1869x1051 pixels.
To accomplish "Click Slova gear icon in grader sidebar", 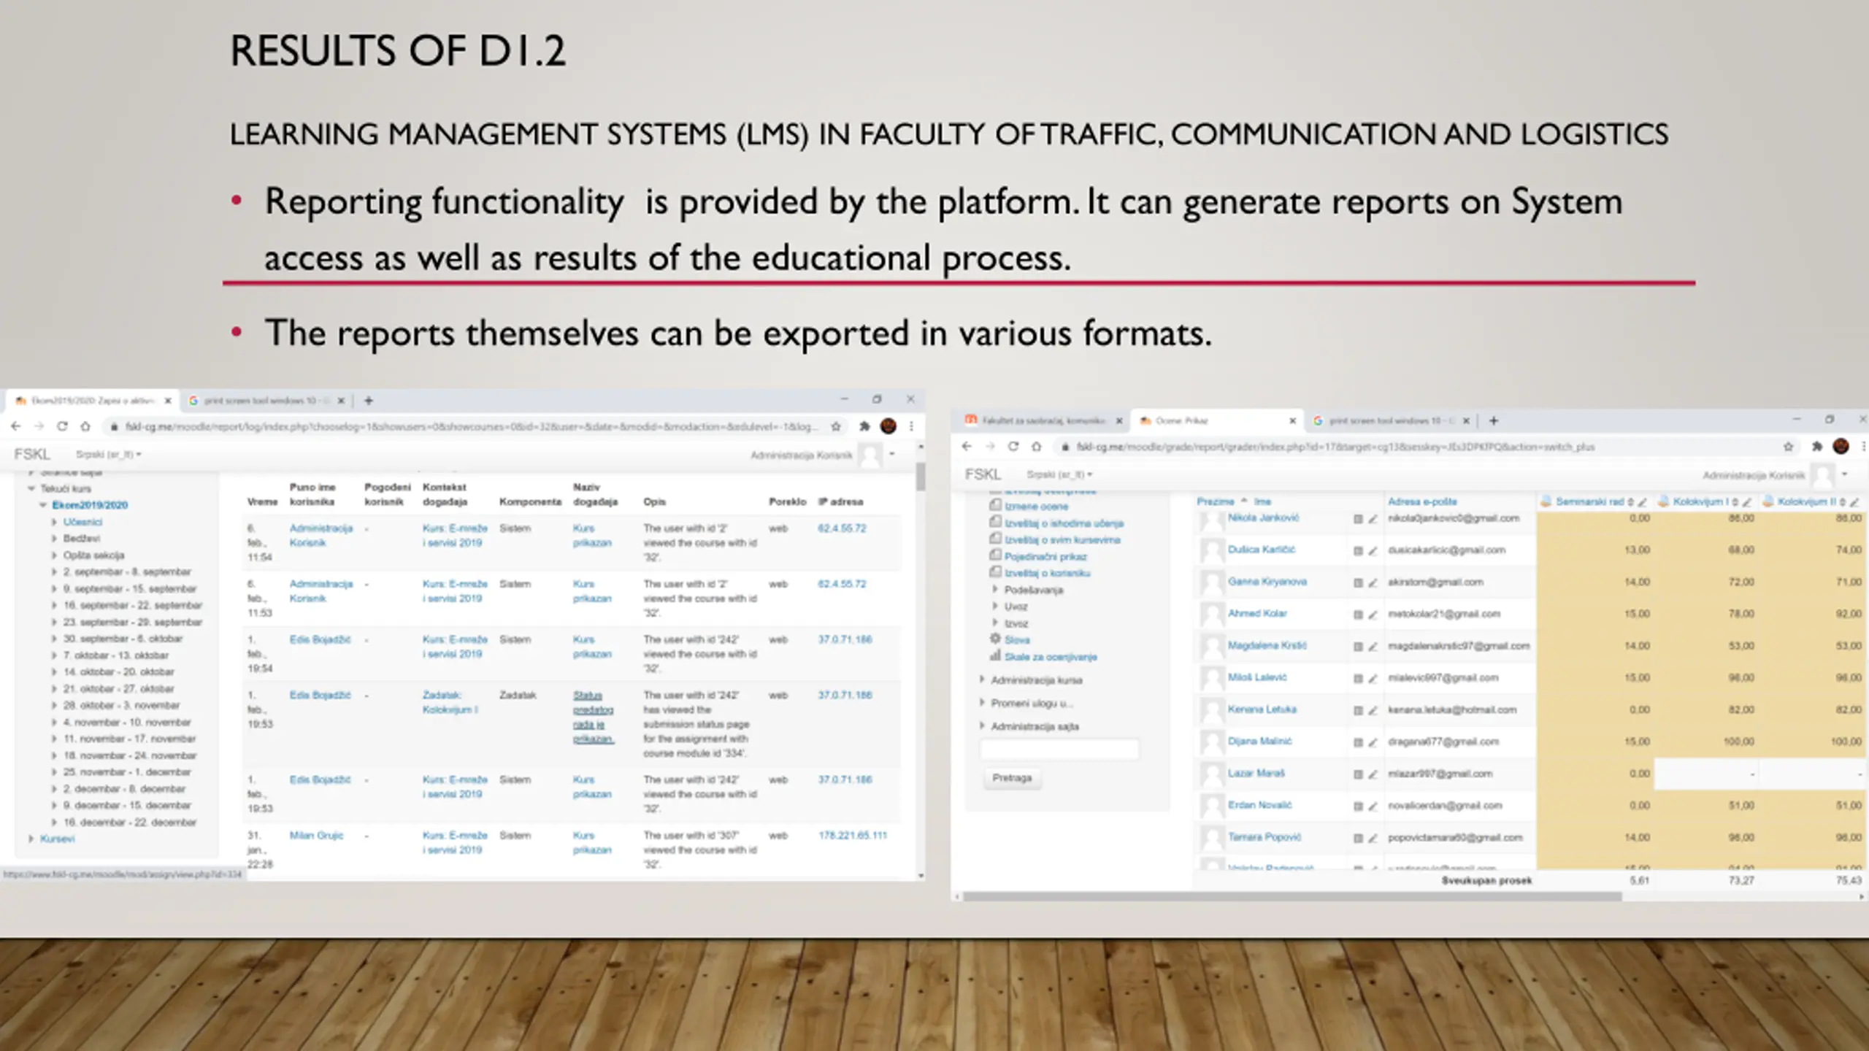I will pos(995,639).
